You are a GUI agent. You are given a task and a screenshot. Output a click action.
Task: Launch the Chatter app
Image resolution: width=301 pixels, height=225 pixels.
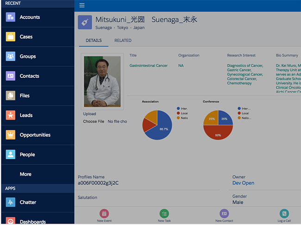(x=38, y=202)
